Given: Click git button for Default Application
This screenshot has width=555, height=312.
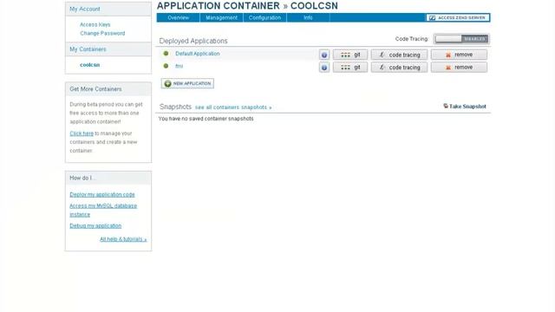Looking at the screenshot, I should point(350,55).
